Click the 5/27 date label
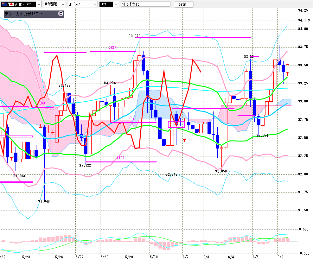The width and height of the screenshot is (313, 259). click(80, 257)
